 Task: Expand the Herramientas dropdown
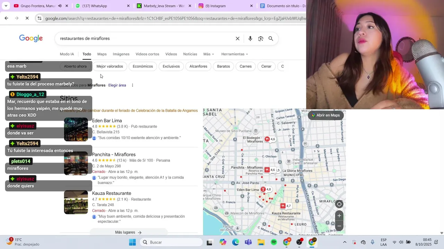point(235,54)
